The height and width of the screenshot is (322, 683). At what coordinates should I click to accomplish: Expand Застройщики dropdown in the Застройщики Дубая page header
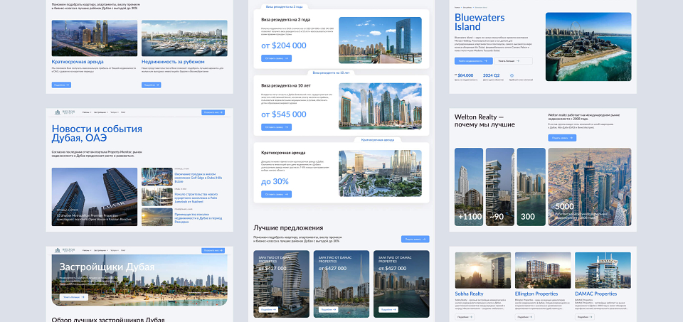point(101,251)
